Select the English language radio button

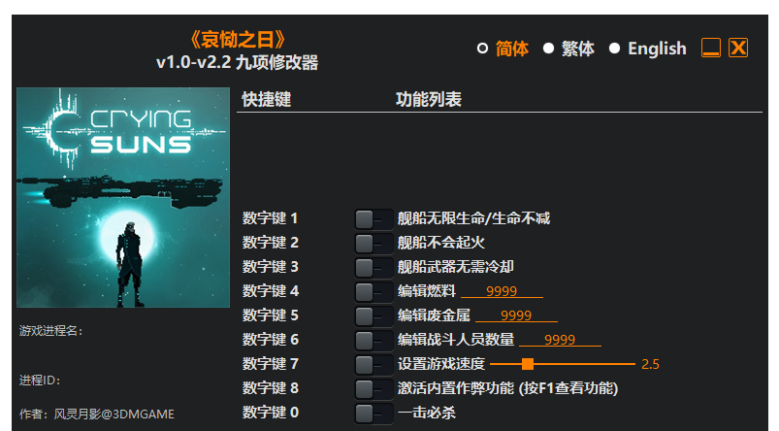[x=614, y=49]
